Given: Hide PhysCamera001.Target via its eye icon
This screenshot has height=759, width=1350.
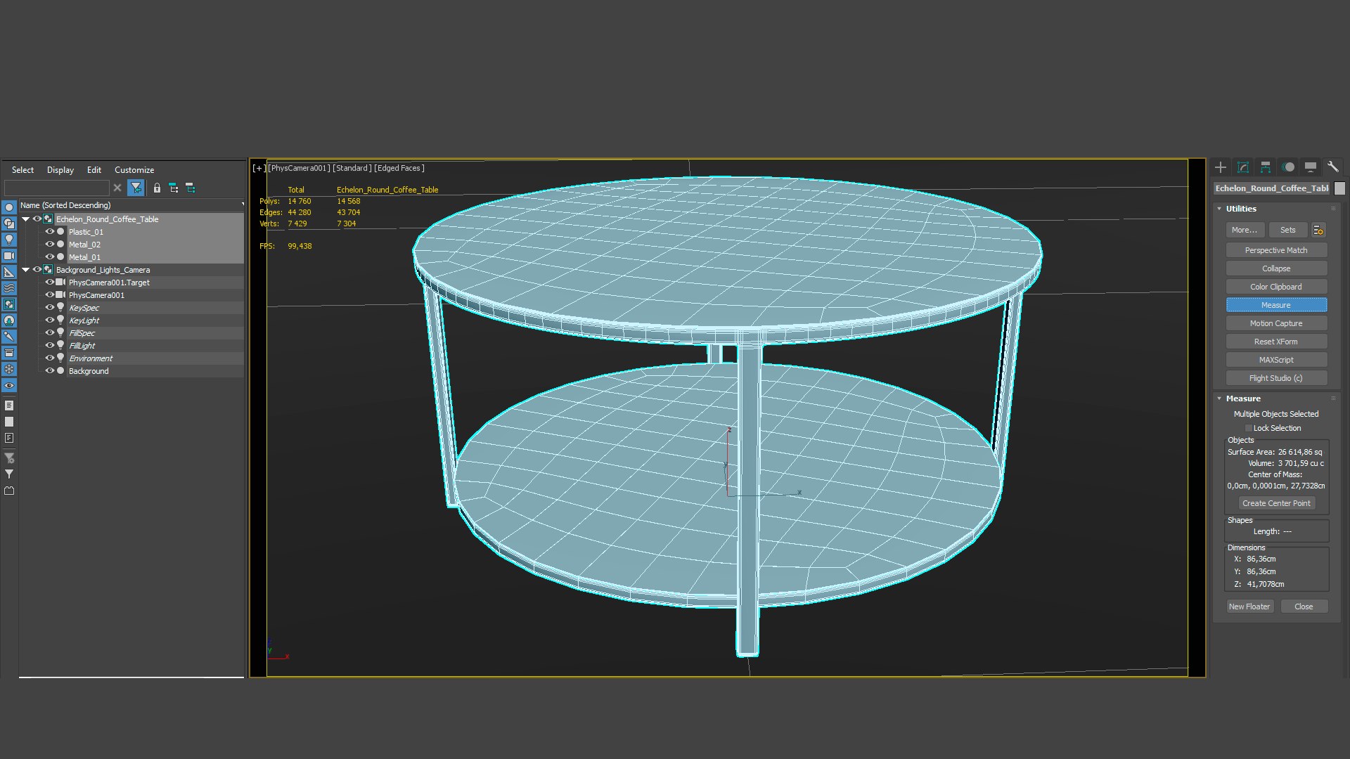Looking at the screenshot, I should click(x=50, y=282).
